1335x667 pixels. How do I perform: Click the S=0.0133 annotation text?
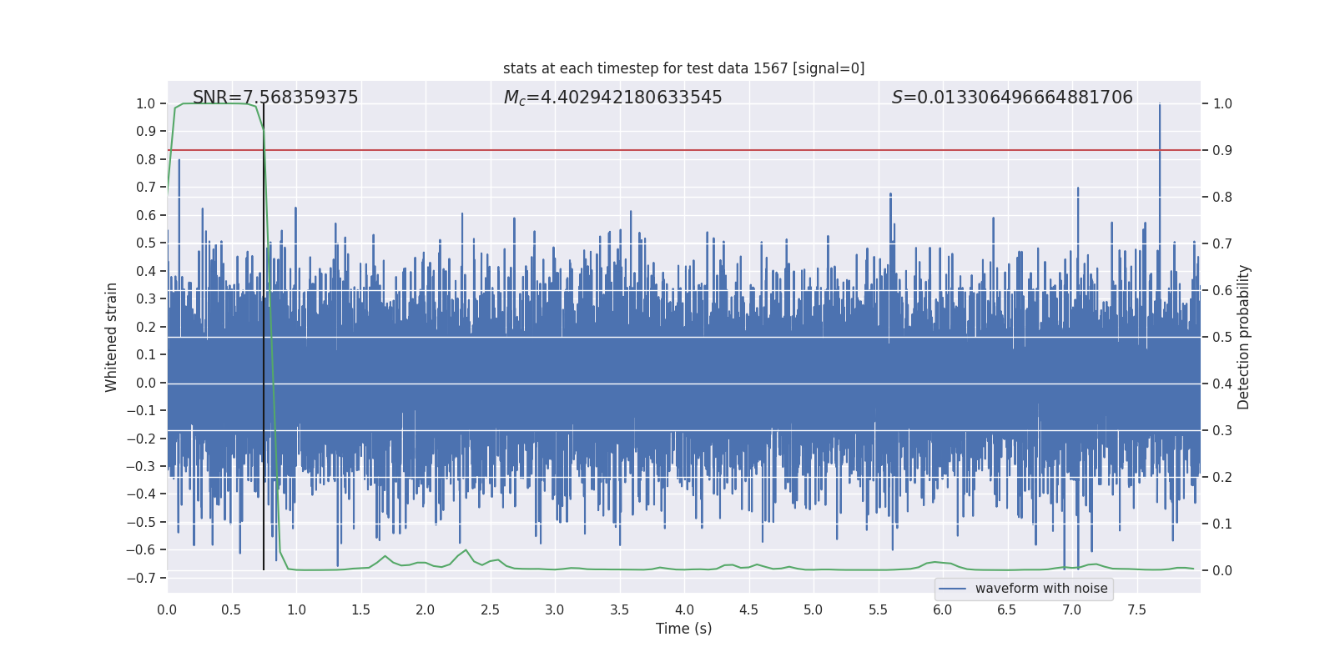point(1012,98)
